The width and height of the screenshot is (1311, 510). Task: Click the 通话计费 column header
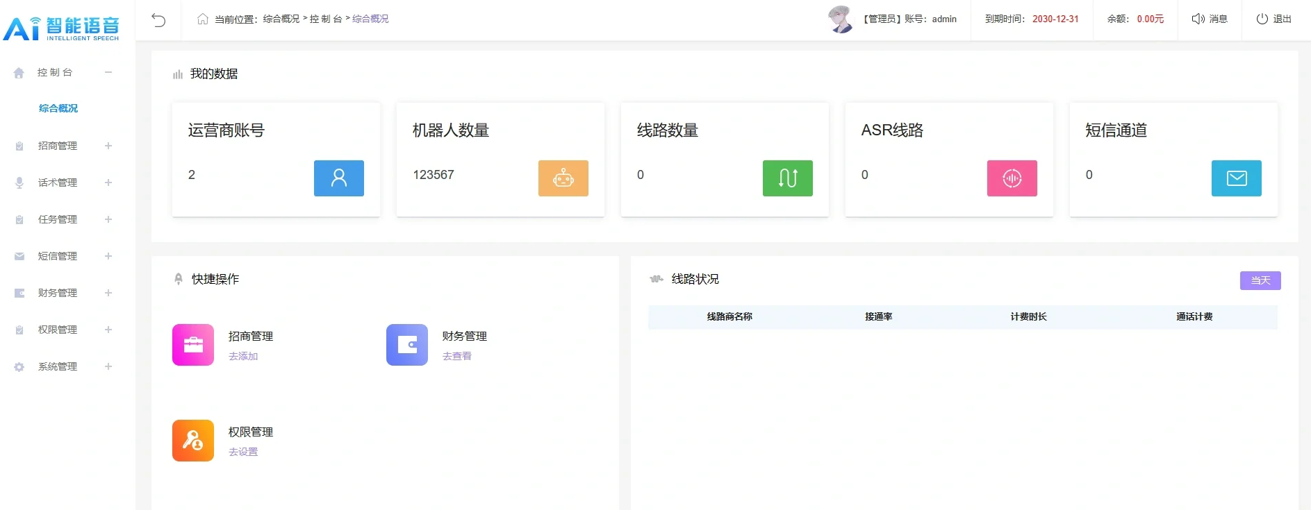coord(1194,316)
